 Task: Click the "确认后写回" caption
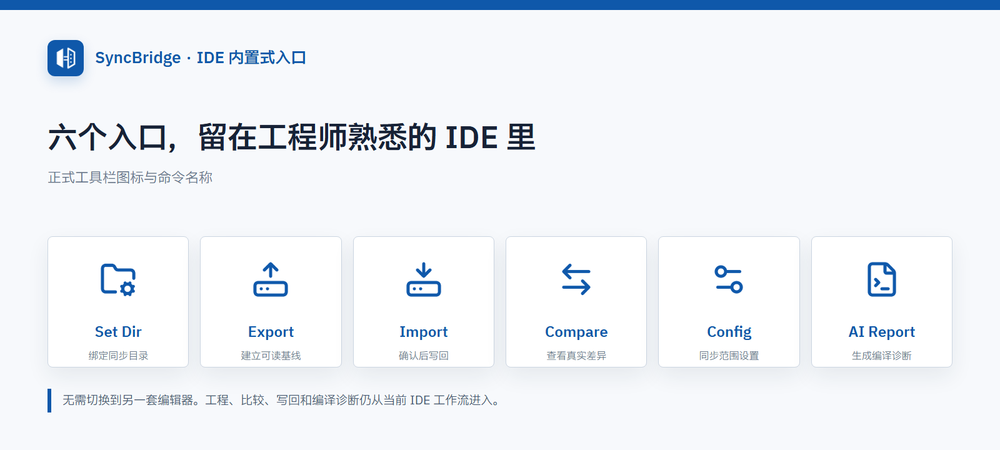coord(424,356)
